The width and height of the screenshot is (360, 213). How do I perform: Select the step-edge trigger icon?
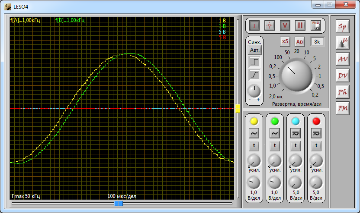click(254, 62)
